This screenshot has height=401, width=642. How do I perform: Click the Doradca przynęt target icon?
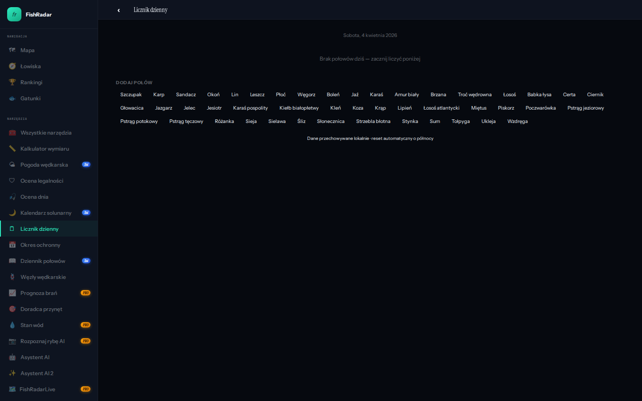(x=12, y=309)
